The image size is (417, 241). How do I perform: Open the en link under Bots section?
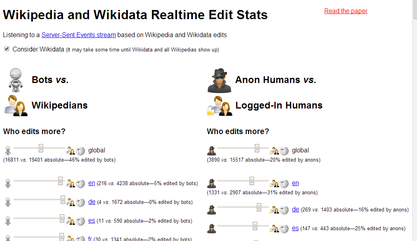(x=91, y=183)
